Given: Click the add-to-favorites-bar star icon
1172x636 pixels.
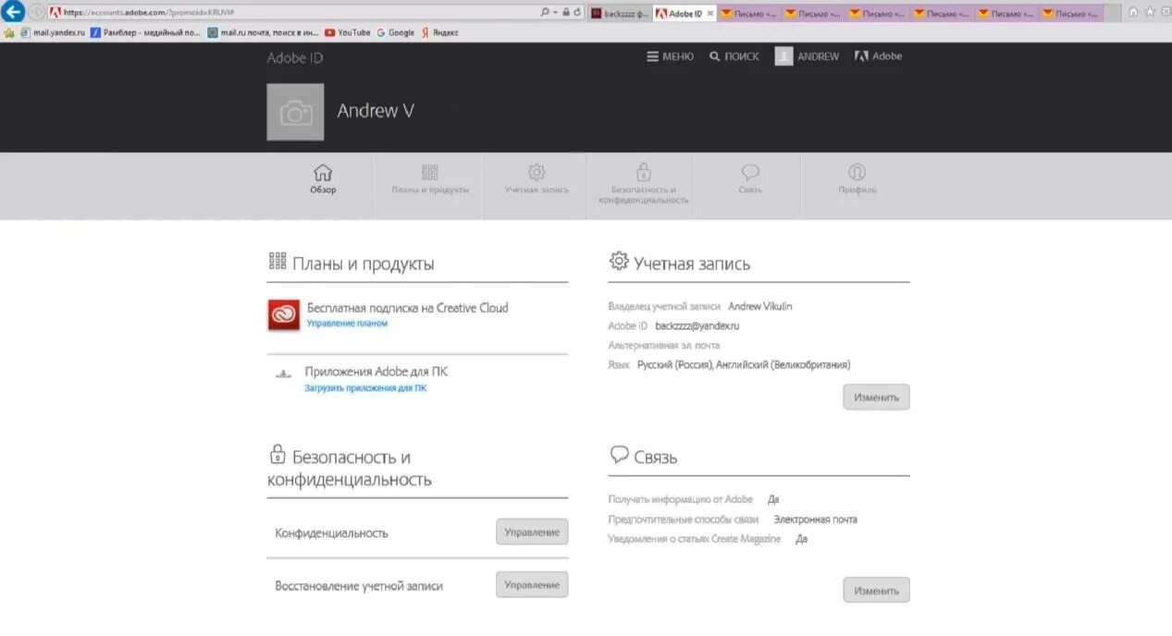Looking at the screenshot, I should coord(9,32).
